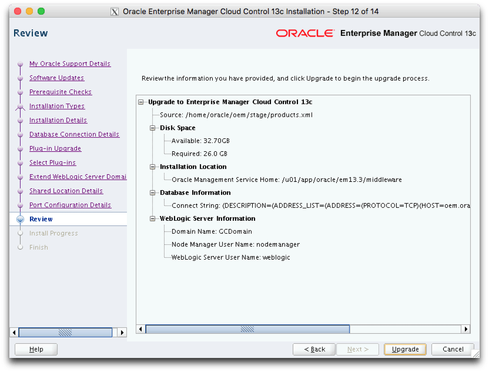Click the Review step bullet icon
Viewport: 489px width, 372px height.
[20, 219]
